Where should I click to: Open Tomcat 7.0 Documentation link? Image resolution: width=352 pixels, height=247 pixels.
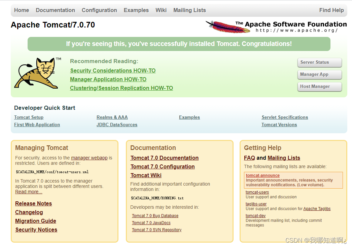165,158
